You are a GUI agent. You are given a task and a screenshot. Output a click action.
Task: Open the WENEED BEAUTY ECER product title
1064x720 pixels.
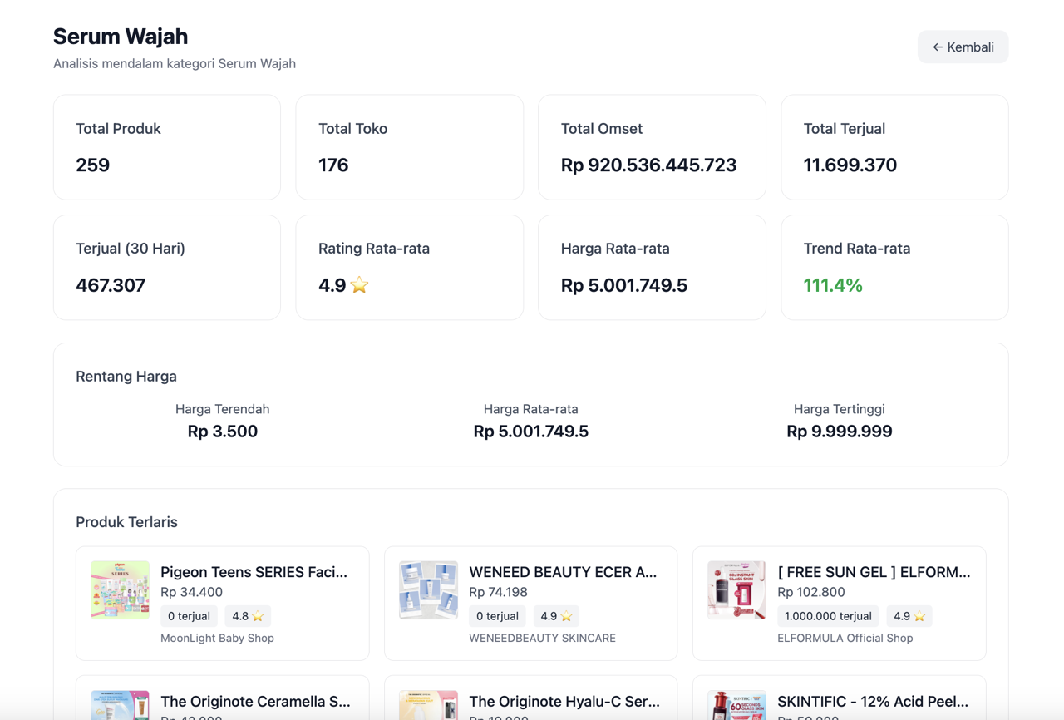click(563, 572)
